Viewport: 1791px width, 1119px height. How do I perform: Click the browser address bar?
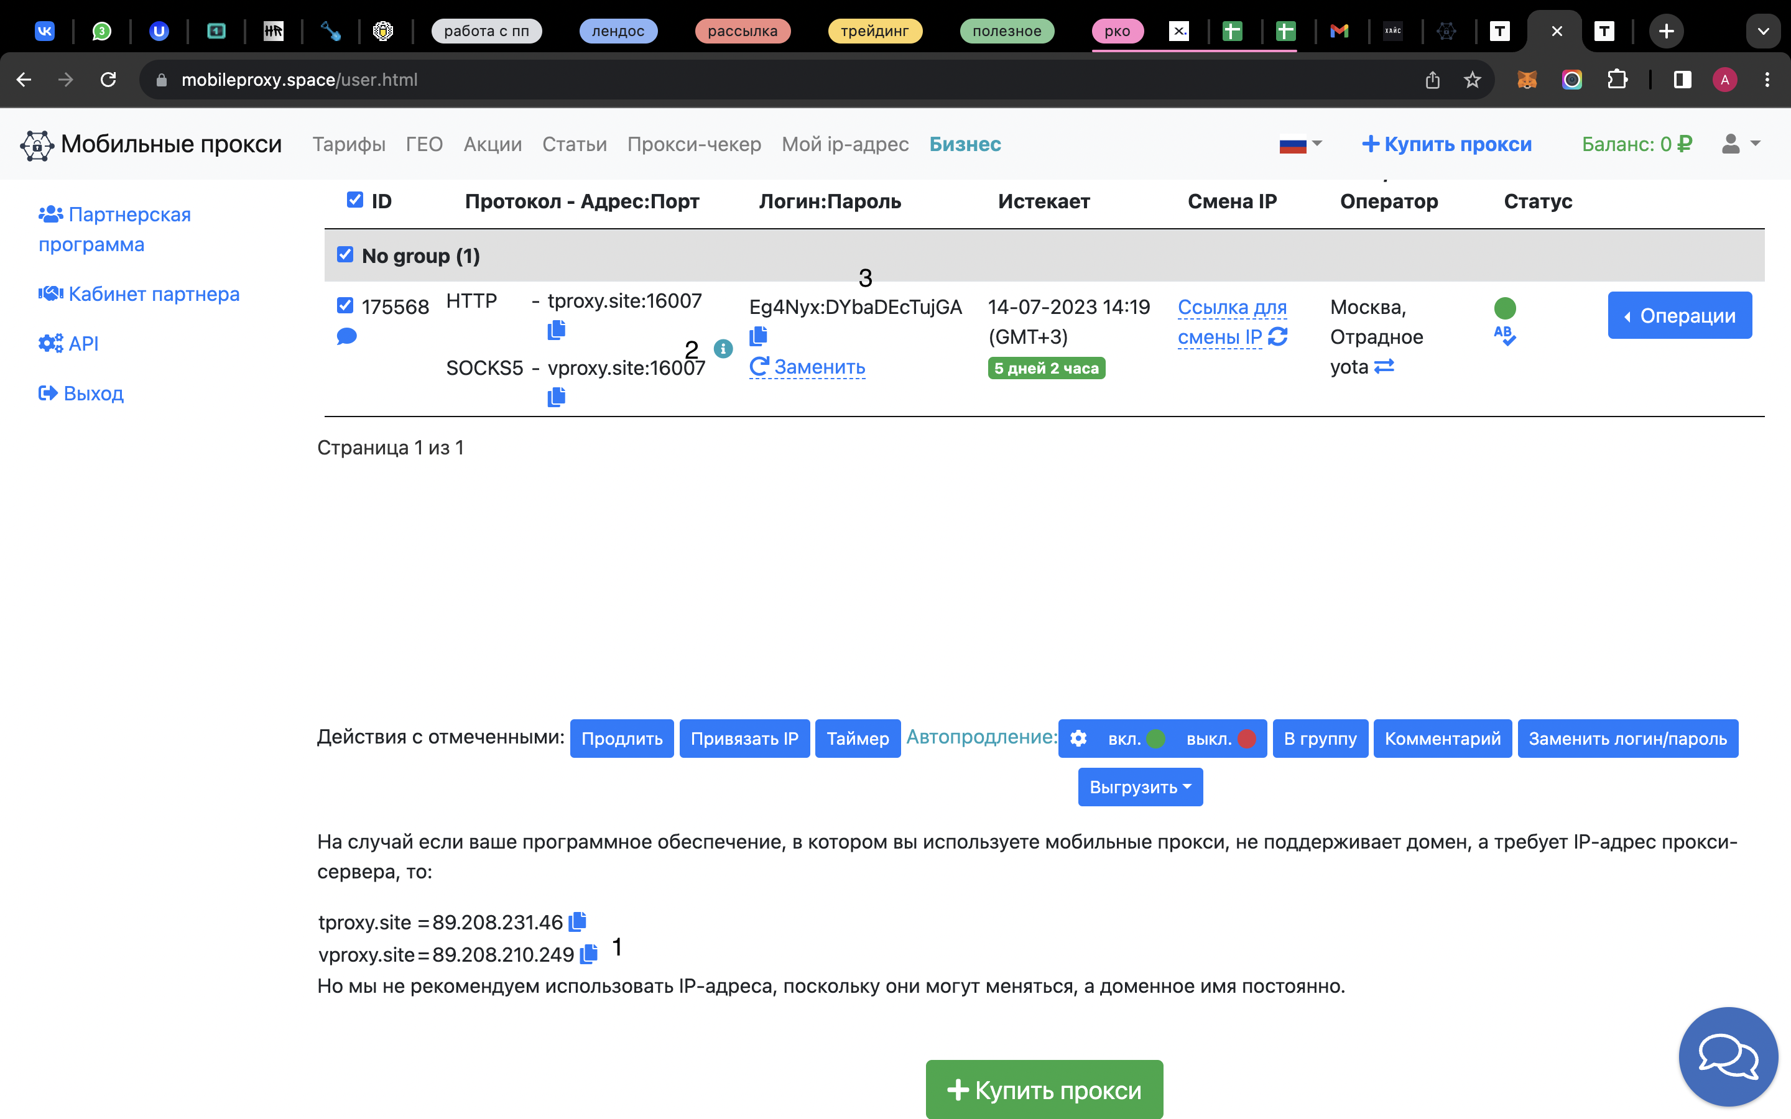tap(518, 80)
